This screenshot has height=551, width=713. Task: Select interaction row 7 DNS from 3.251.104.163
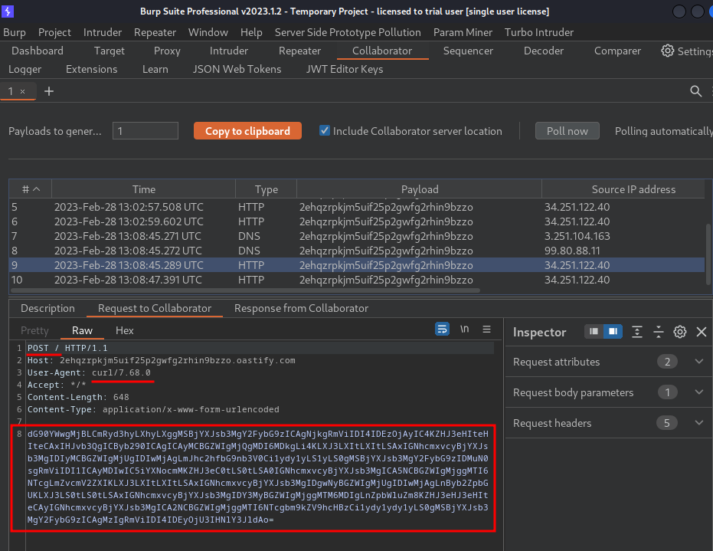coord(357,236)
